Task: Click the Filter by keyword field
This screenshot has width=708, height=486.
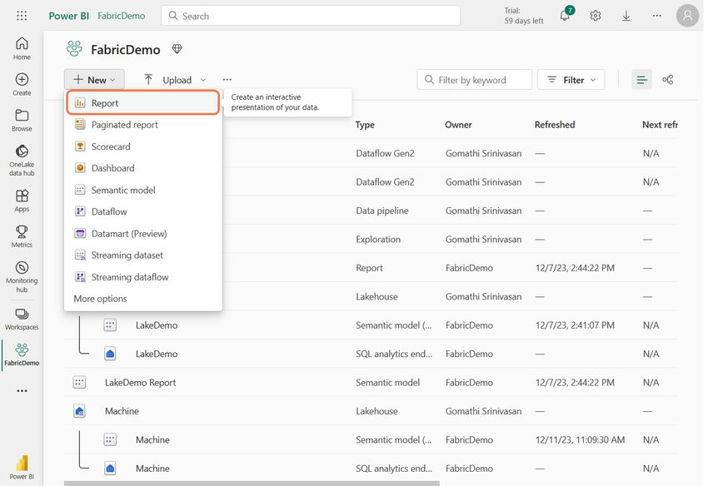Action: 475,80
